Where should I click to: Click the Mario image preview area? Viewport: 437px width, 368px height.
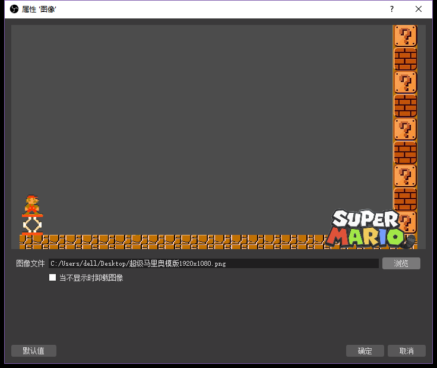218,137
